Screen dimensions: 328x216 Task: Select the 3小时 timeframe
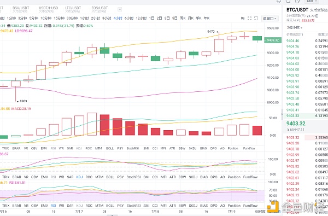click(x=107, y=18)
